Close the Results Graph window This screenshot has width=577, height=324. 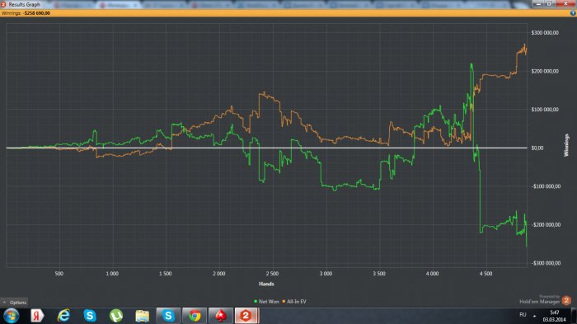565,3
